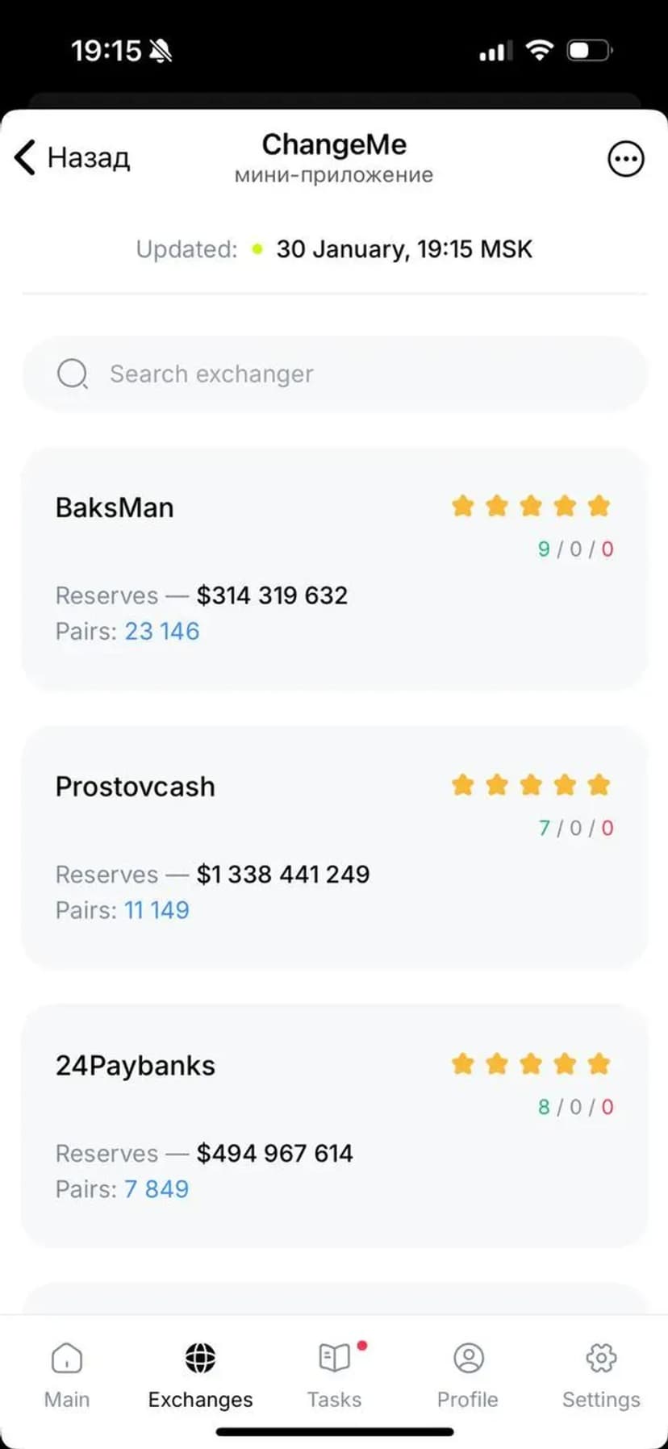668x1449 pixels.
Task: Tap the back chevron arrow icon
Action: (x=25, y=157)
